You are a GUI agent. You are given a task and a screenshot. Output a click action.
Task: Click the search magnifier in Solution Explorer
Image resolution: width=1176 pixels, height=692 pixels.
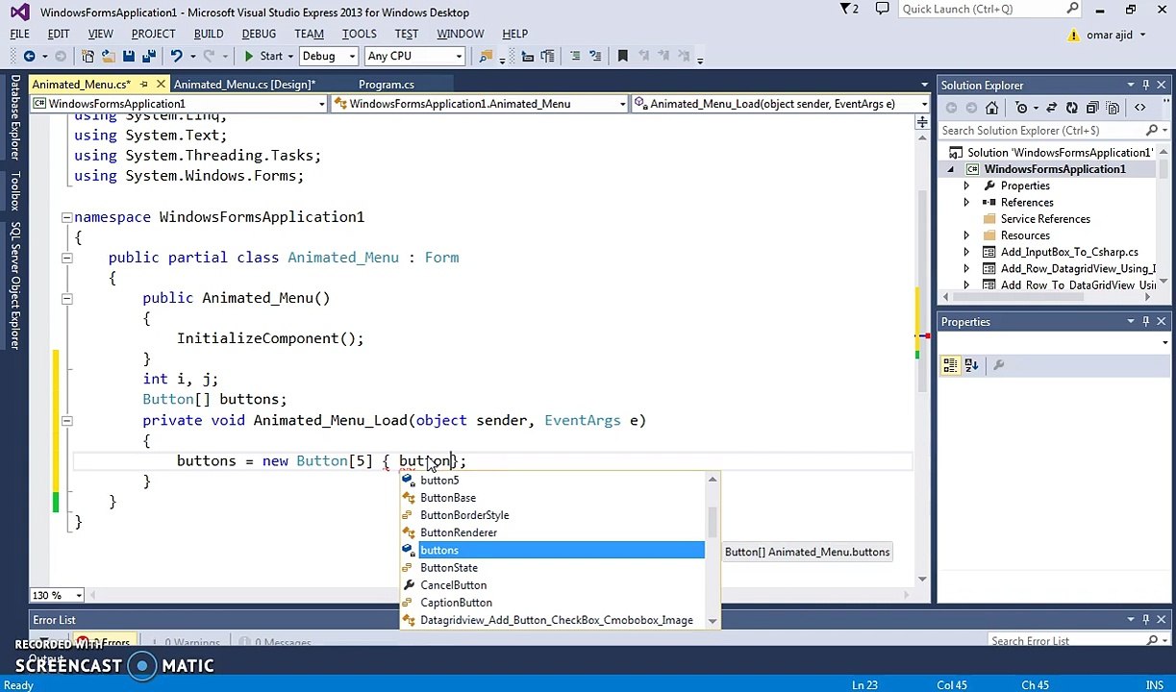click(x=1152, y=131)
